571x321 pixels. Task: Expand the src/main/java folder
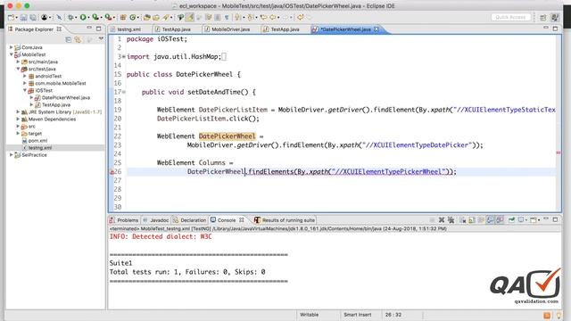pyautogui.click(x=18, y=62)
